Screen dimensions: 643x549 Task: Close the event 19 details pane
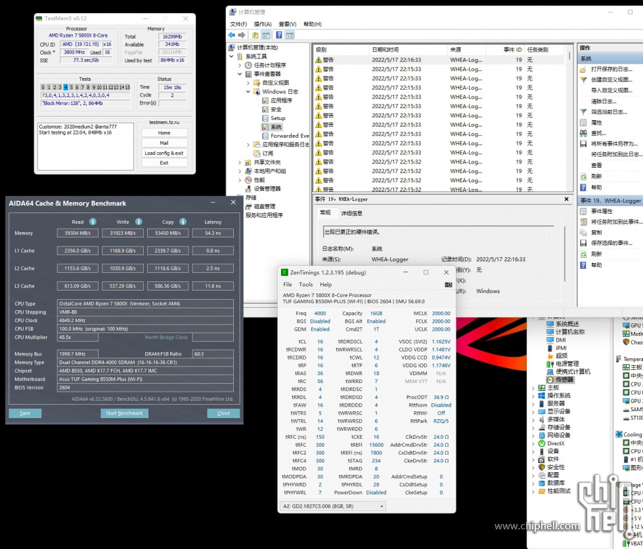pos(566,199)
